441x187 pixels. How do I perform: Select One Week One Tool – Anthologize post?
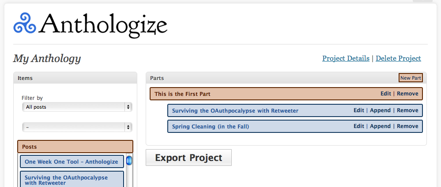72,161
